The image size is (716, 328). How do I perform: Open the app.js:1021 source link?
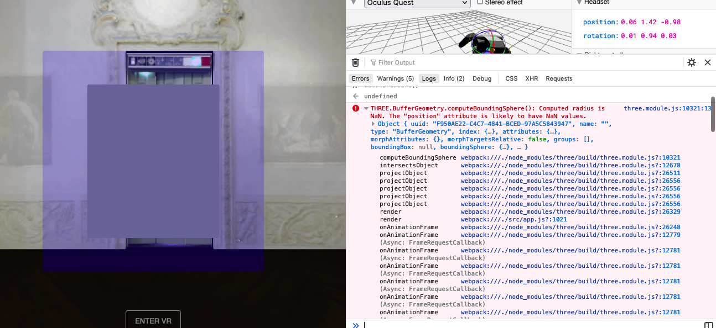point(513,219)
